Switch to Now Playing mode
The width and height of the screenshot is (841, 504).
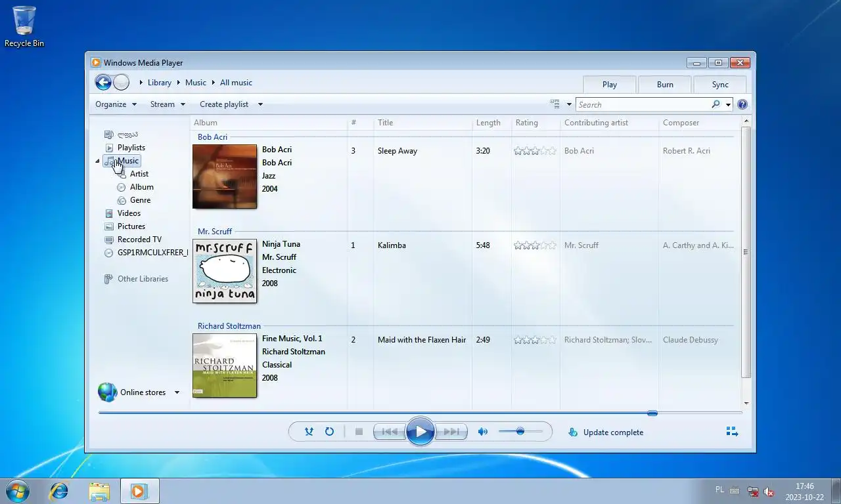tap(732, 431)
